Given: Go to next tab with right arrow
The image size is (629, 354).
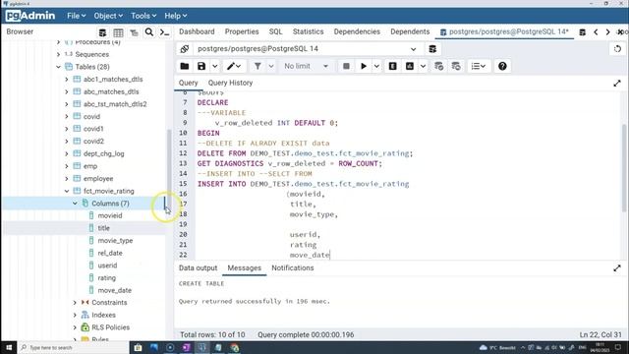Looking at the screenshot, I should [607, 32].
